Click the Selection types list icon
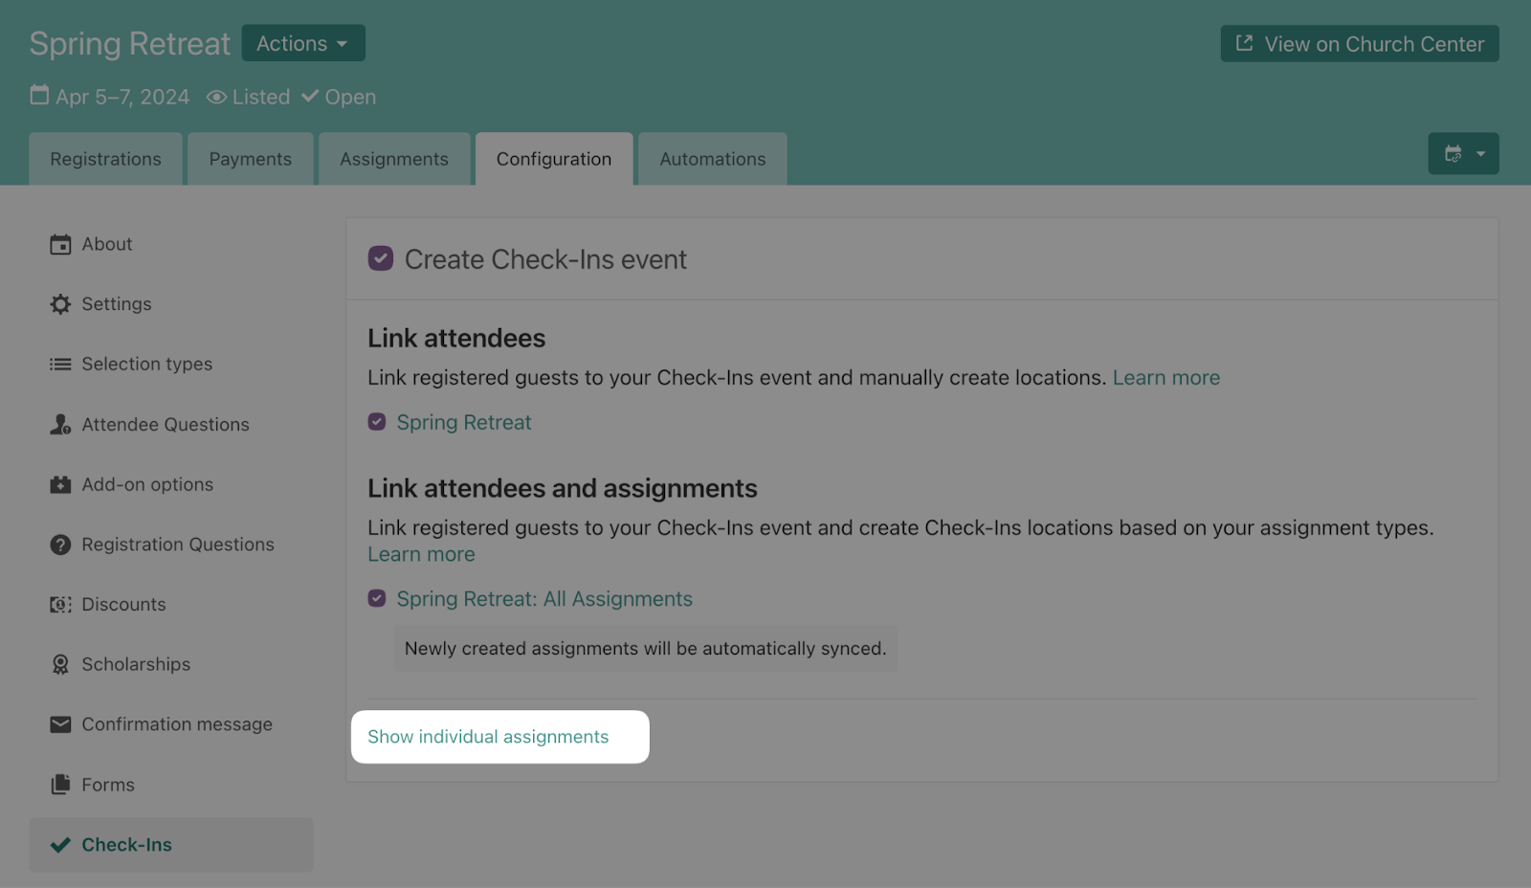This screenshot has height=888, width=1531. pos(60,365)
